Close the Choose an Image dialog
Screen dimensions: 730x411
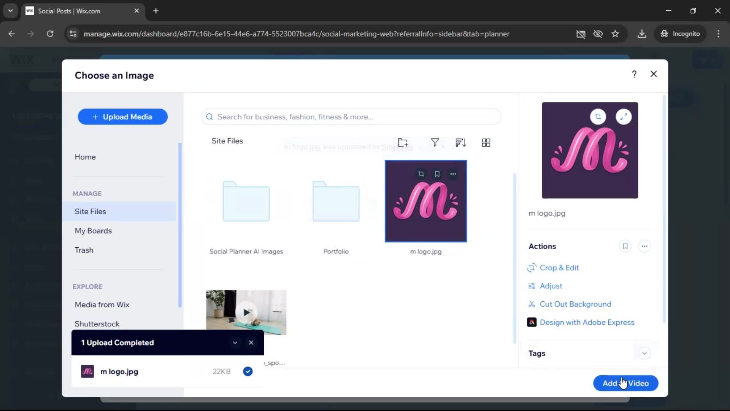(654, 74)
